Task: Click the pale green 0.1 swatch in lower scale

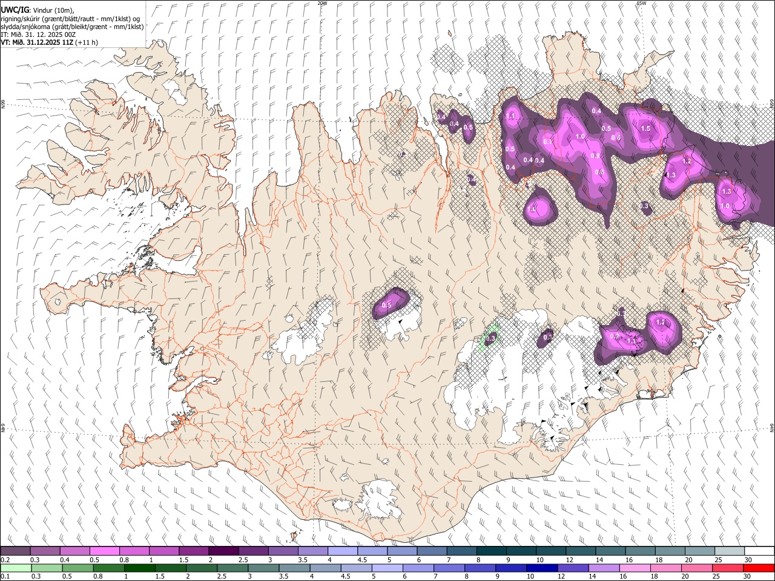Action: pyautogui.click(x=16, y=568)
